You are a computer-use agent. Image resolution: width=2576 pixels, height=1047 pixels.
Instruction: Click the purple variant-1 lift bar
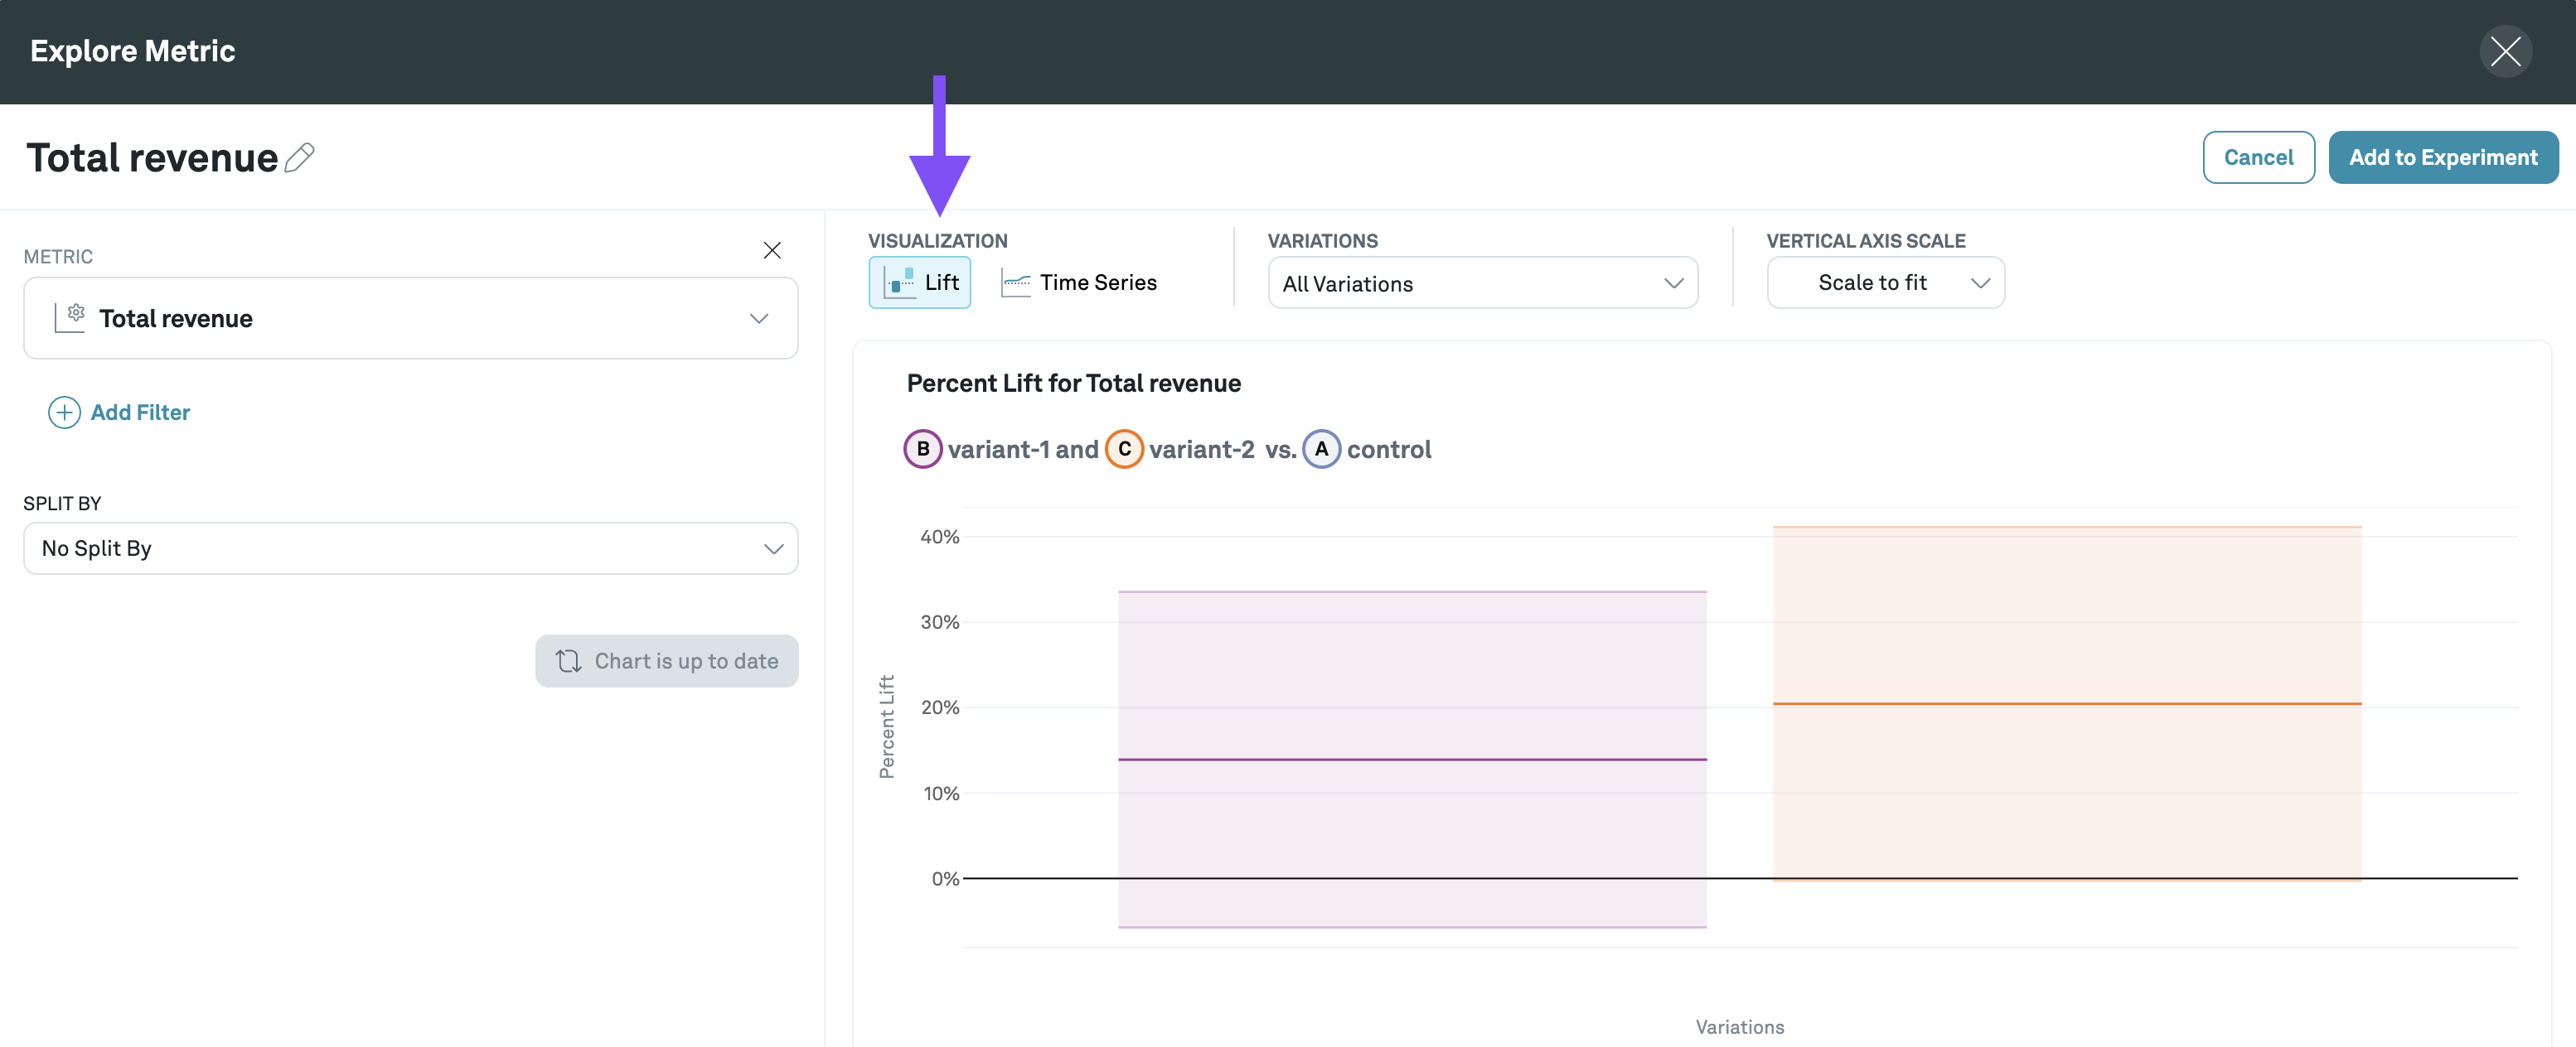click(1412, 760)
